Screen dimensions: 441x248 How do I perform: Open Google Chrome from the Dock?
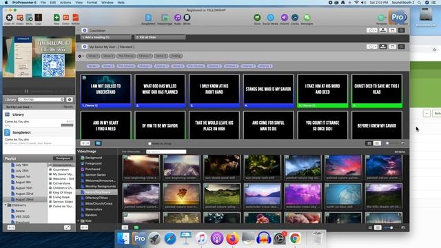tap(295, 238)
